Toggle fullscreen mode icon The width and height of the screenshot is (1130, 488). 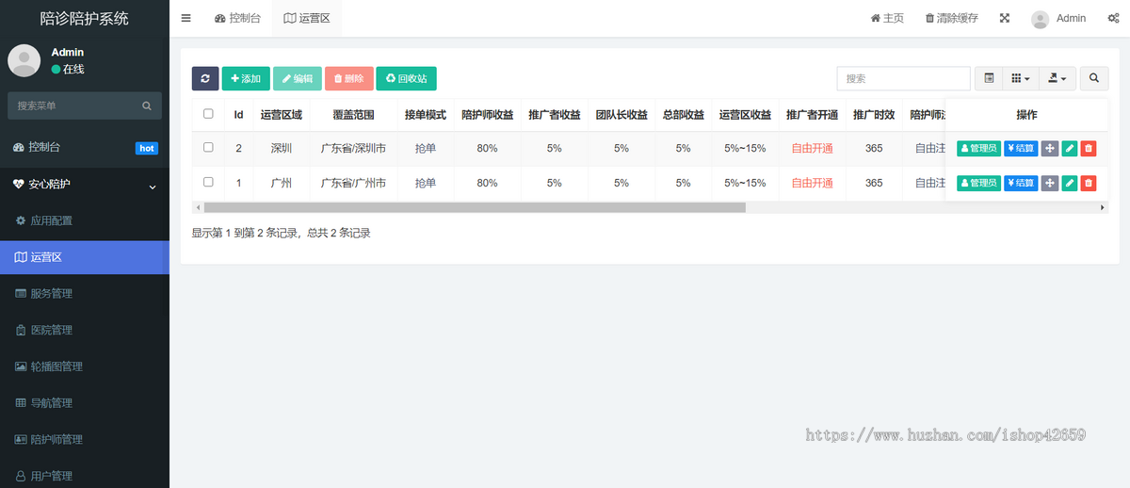[x=1005, y=18]
